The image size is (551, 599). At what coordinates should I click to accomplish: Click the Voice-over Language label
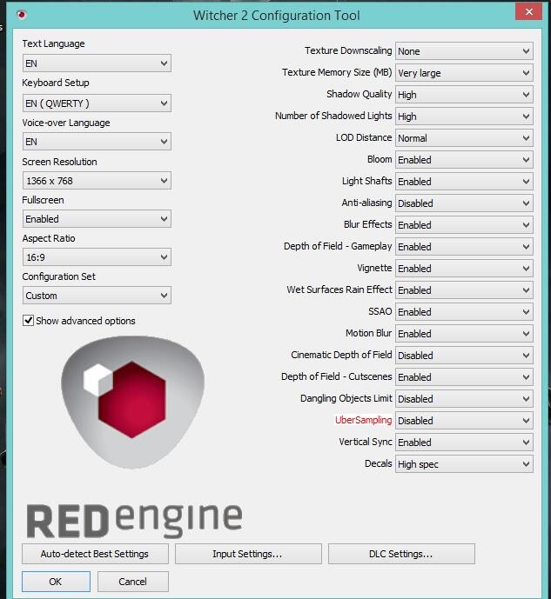pos(66,123)
